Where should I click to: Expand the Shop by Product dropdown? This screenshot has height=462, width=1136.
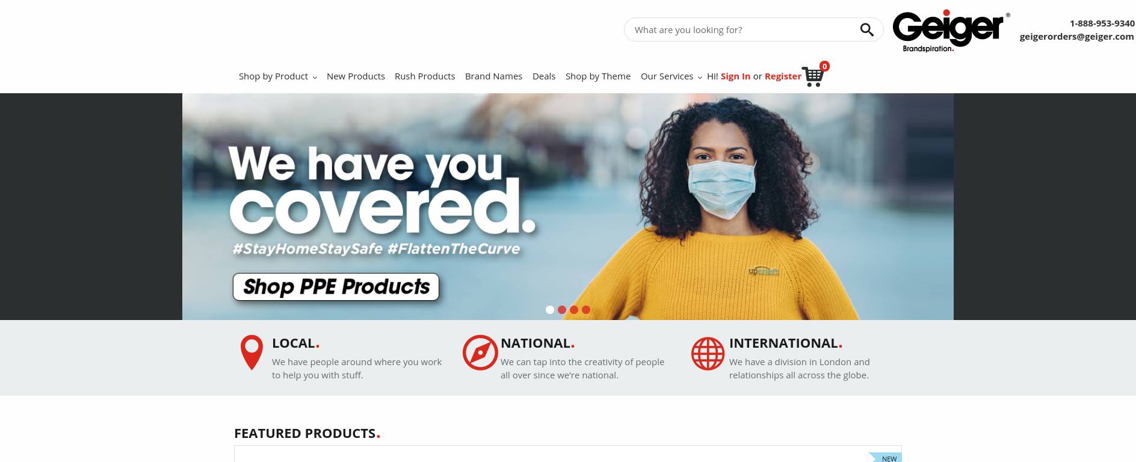(278, 76)
